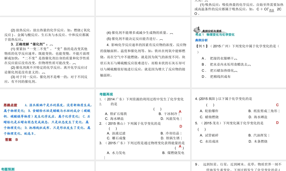
Task: Click the 【例 1】（2015 广州） question line
Action: pos(238,49)
